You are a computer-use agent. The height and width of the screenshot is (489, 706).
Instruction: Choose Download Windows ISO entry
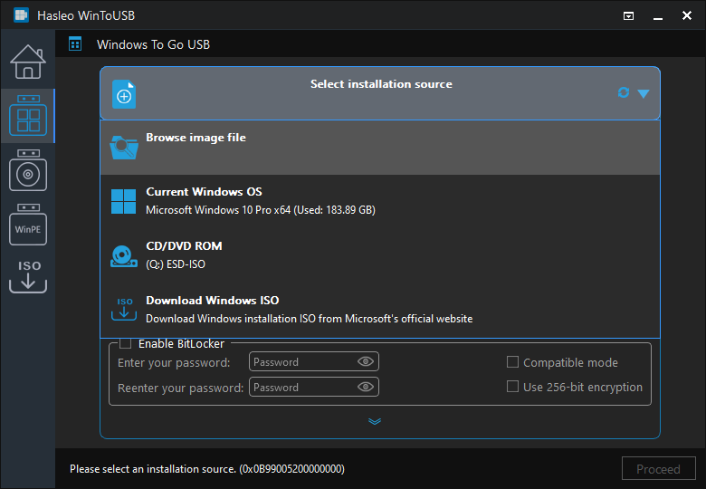(380, 310)
